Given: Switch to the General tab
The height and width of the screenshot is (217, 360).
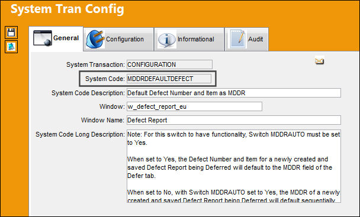Looking at the screenshot, I should point(56,38).
